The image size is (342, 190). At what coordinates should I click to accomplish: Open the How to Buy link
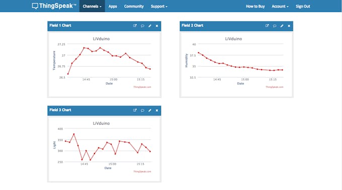click(x=255, y=7)
